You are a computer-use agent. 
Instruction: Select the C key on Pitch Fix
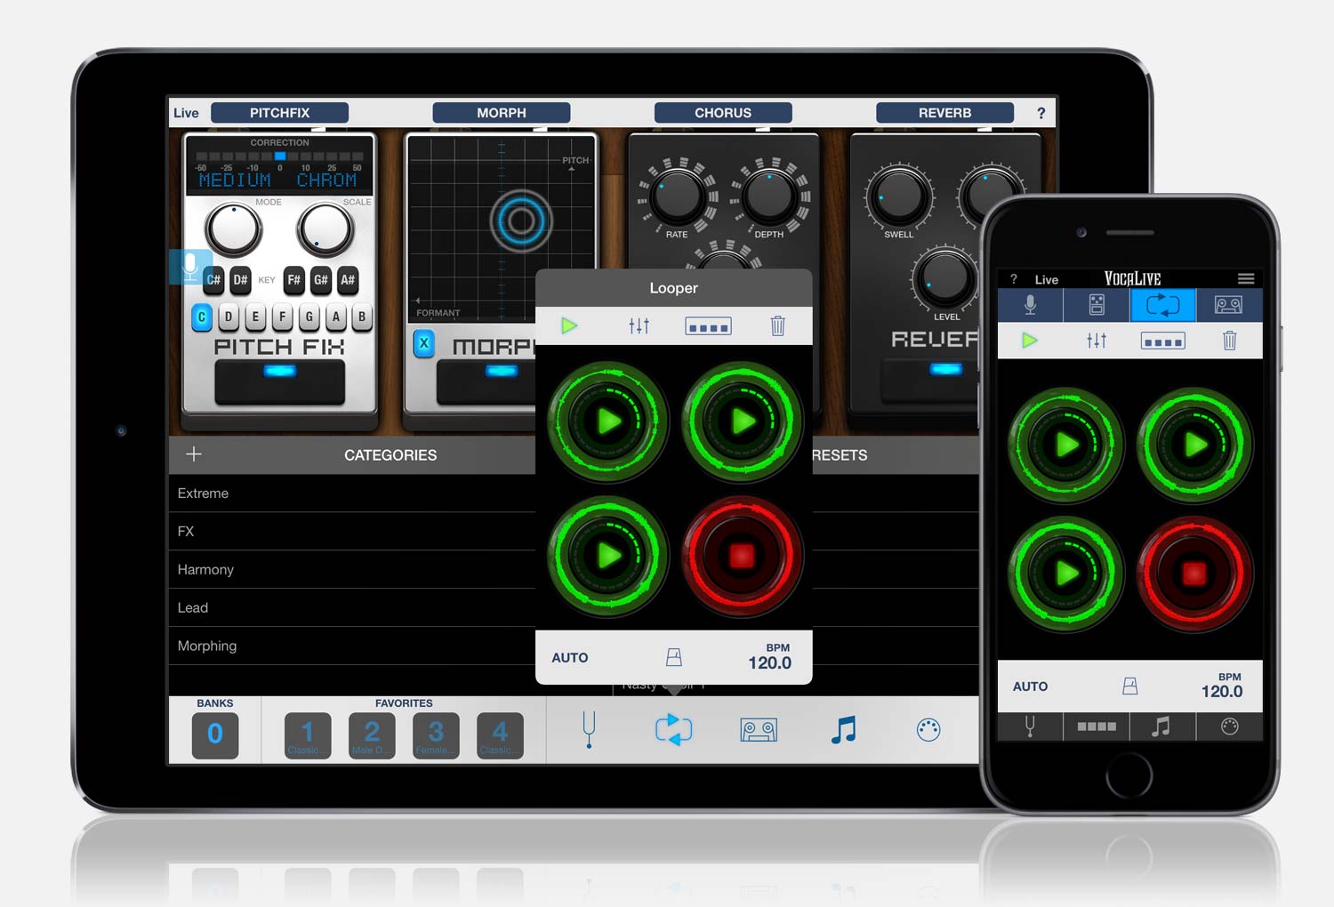pos(201,317)
